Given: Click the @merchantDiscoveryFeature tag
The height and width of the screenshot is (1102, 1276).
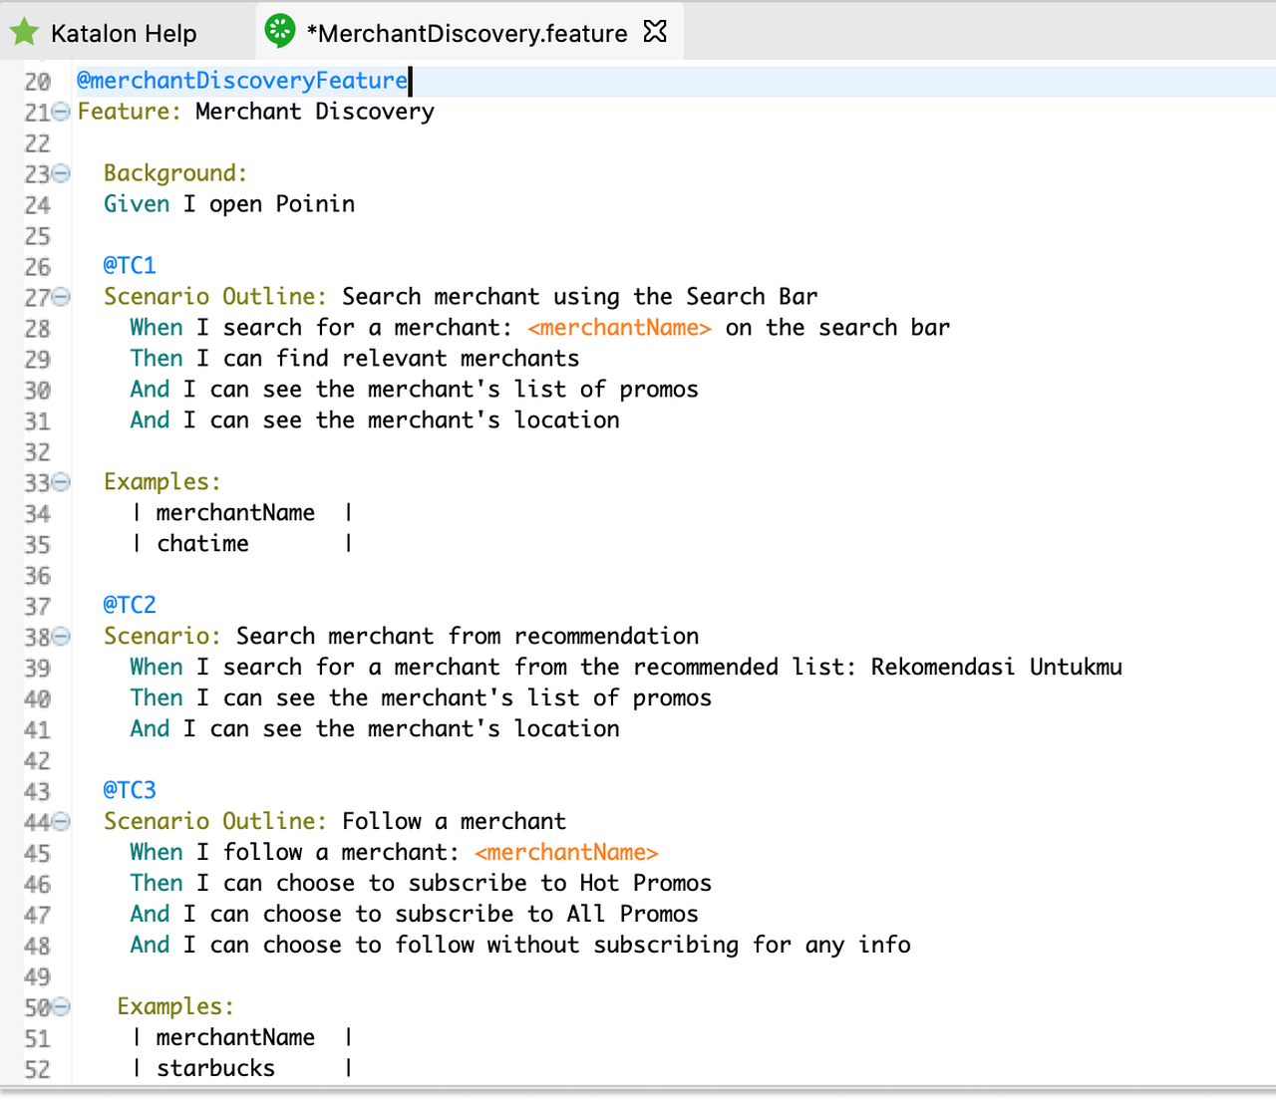Looking at the screenshot, I should click(x=242, y=81).
